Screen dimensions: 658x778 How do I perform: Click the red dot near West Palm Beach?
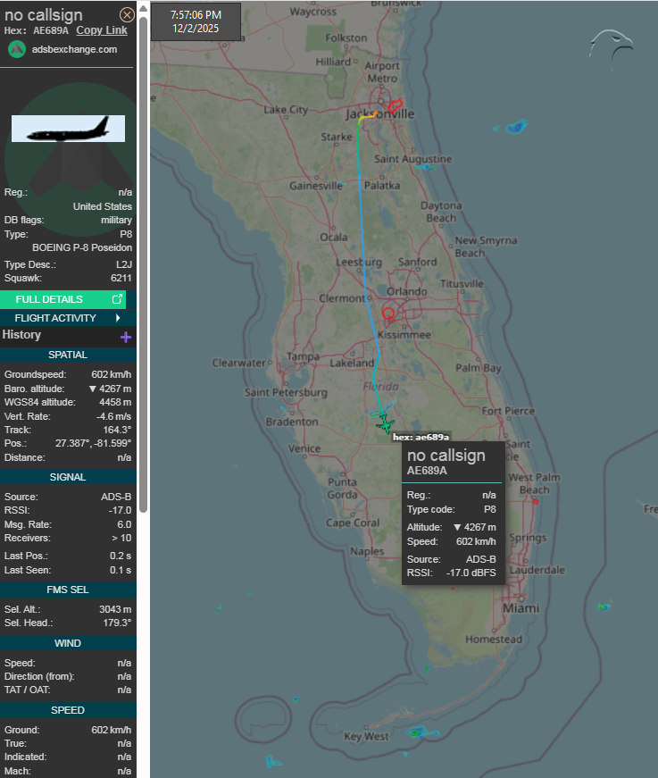point(536,502)
